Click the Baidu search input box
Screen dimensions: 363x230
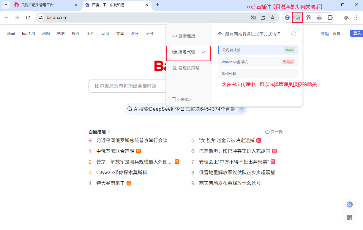tap(127, 86)
